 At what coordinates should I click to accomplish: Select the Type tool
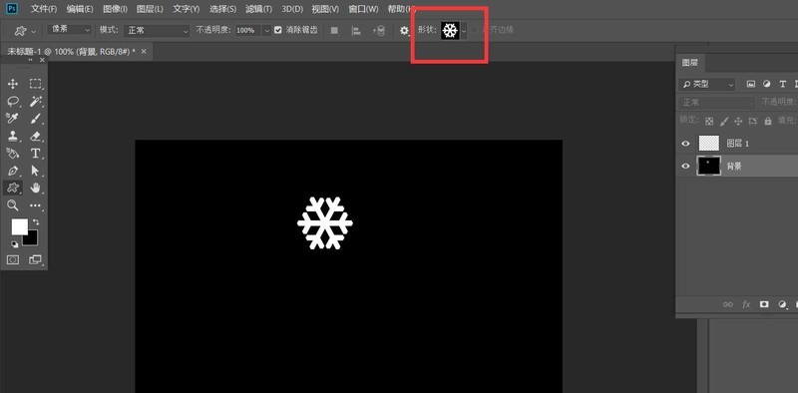[35, 154]
